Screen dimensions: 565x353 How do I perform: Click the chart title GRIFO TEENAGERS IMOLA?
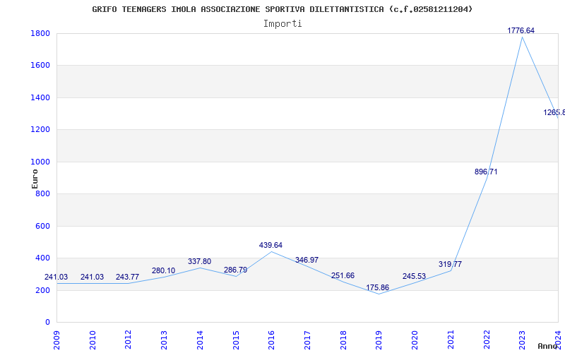[282, 9]
